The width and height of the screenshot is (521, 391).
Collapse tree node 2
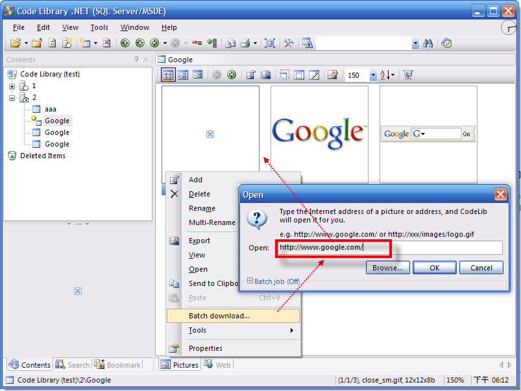tap(12, 98)
